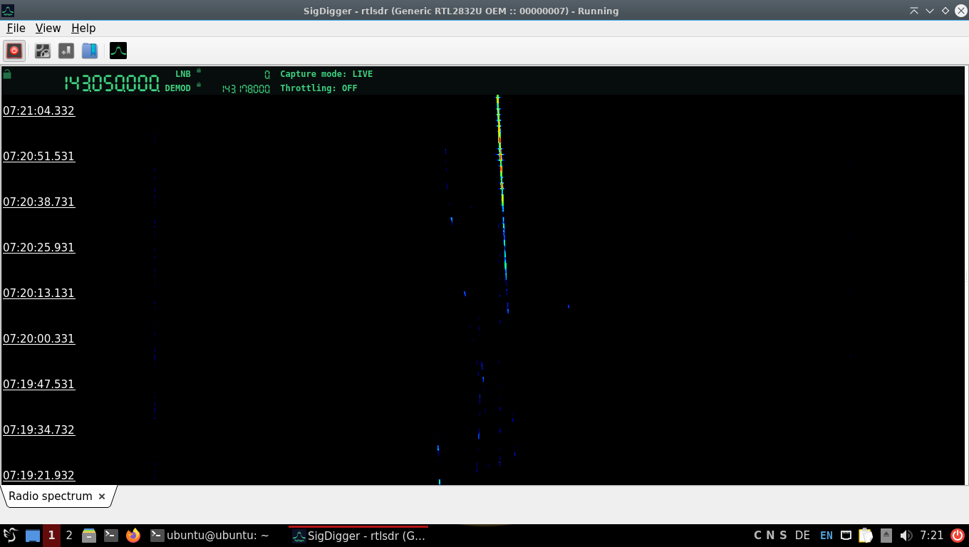Click the DEMOD frequency 143.178.000 display
The image size is (969, 547).
tap(246, 89)
